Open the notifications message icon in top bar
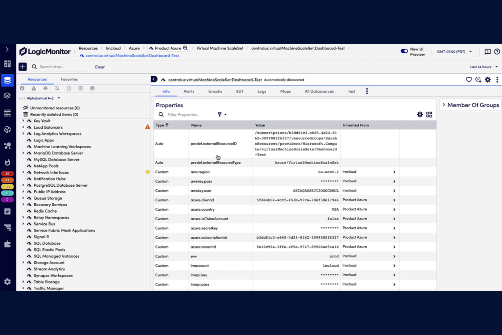Image resolution: width=502 pixels, height=335 pixels. coord(487,52)
